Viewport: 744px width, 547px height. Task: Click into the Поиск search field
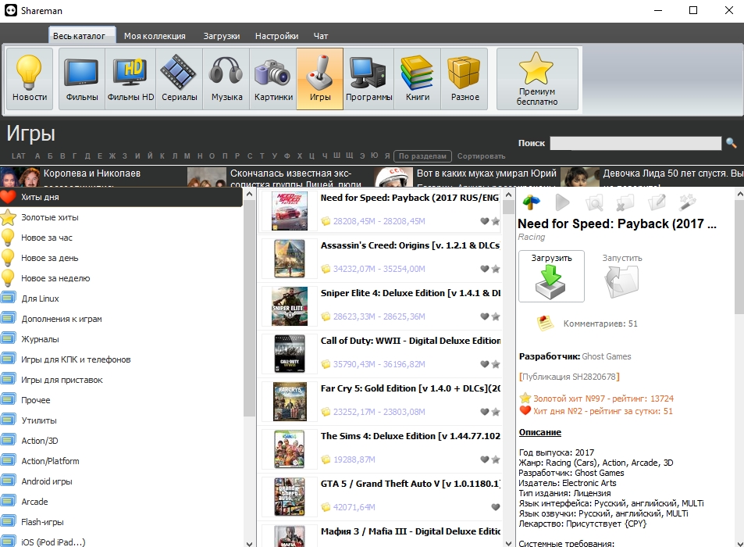coord(635,143)
